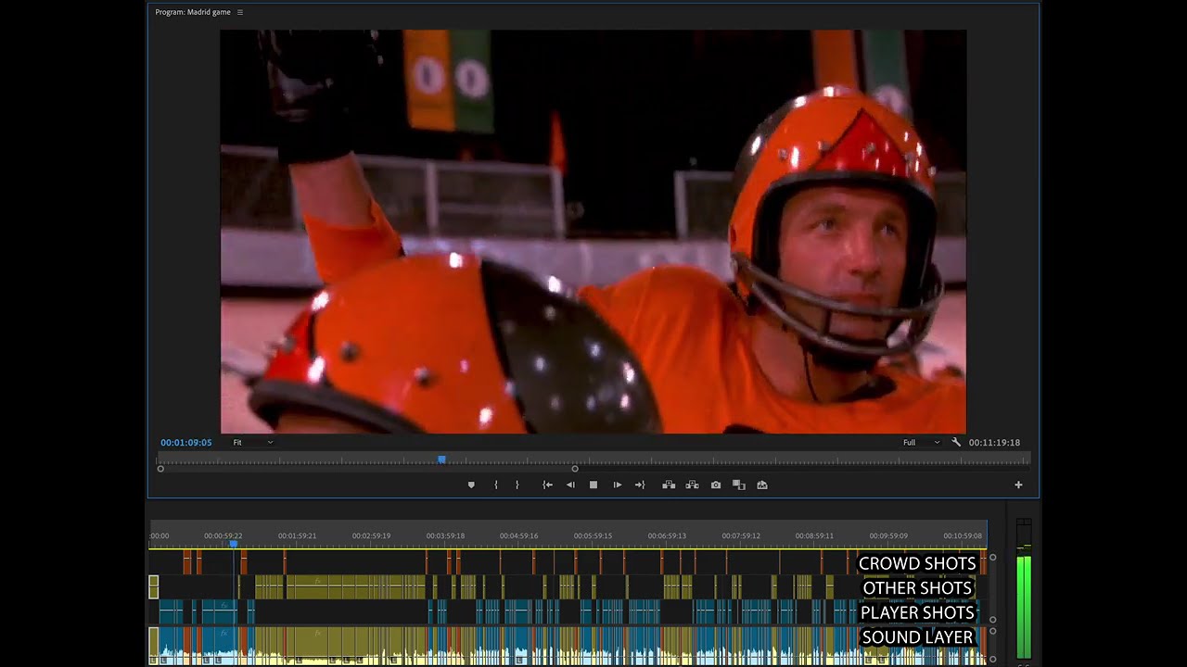Click 00:04:59:16 on the timeline ruler

518,535
